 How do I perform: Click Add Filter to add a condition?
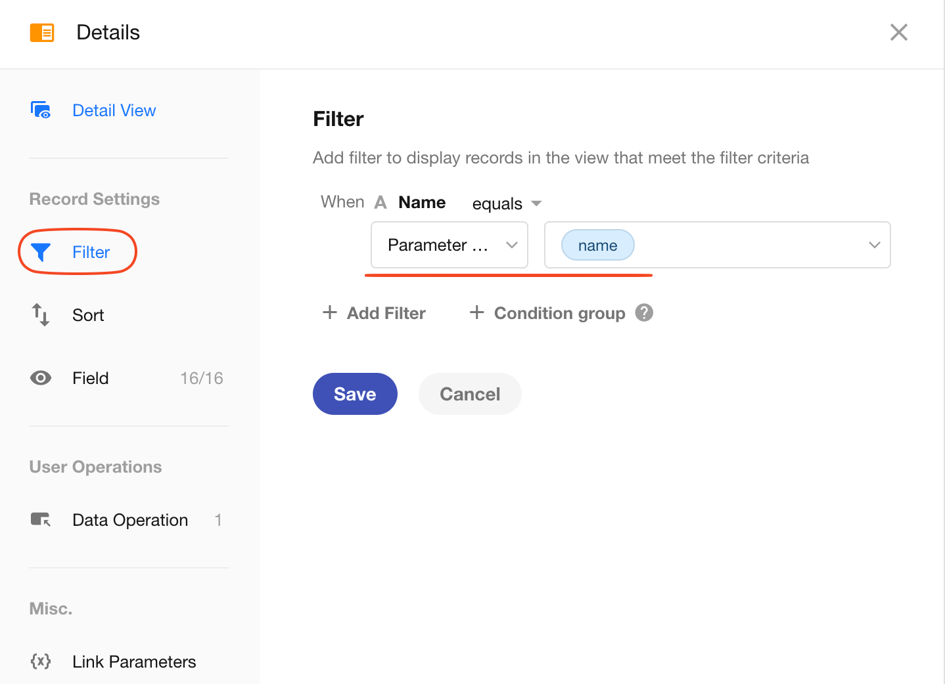click(375, 313)
